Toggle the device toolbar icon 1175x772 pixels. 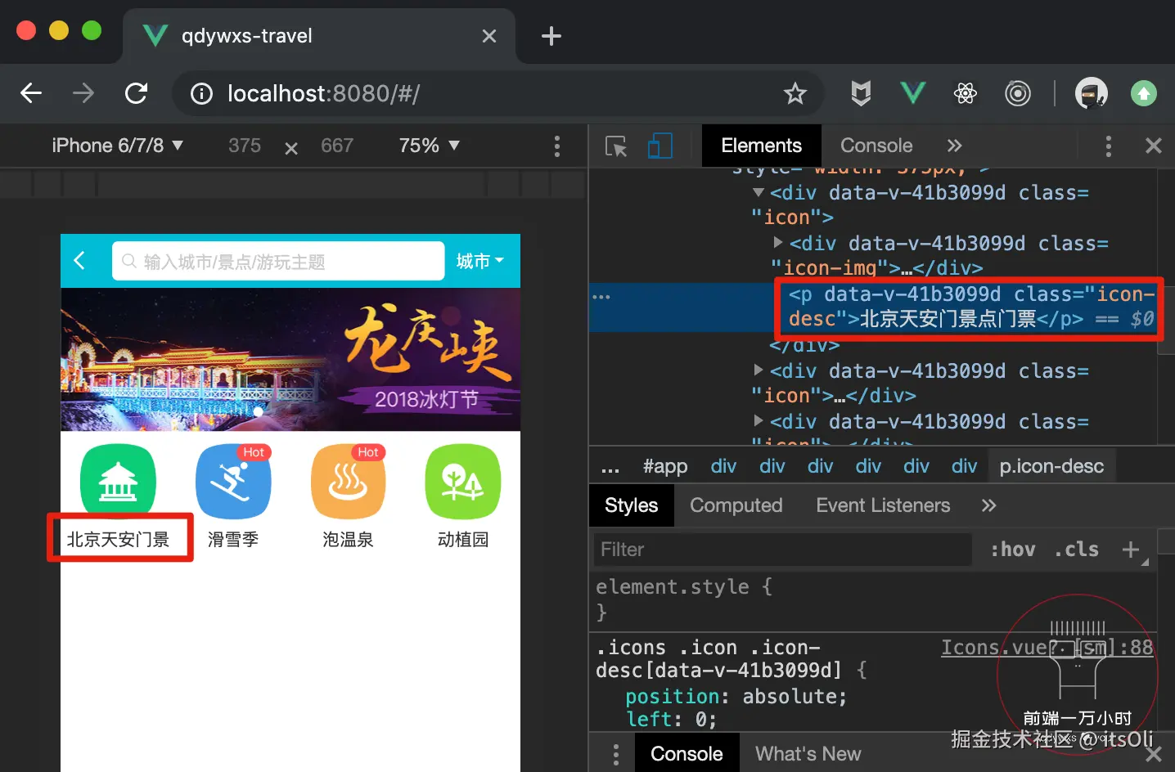(x=660, y=146)
